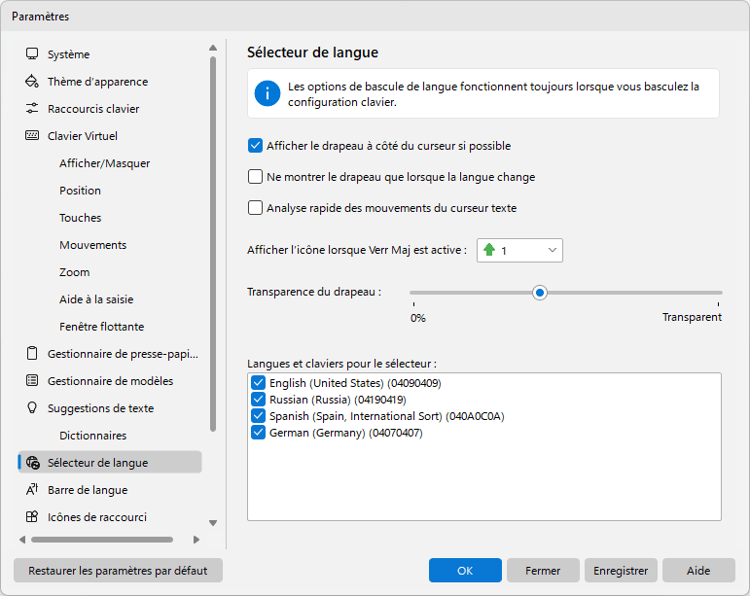Image resolution: width=750 pixels, height=596 pixels.
Task: Select Position subsection
Action: pos(80,191)
